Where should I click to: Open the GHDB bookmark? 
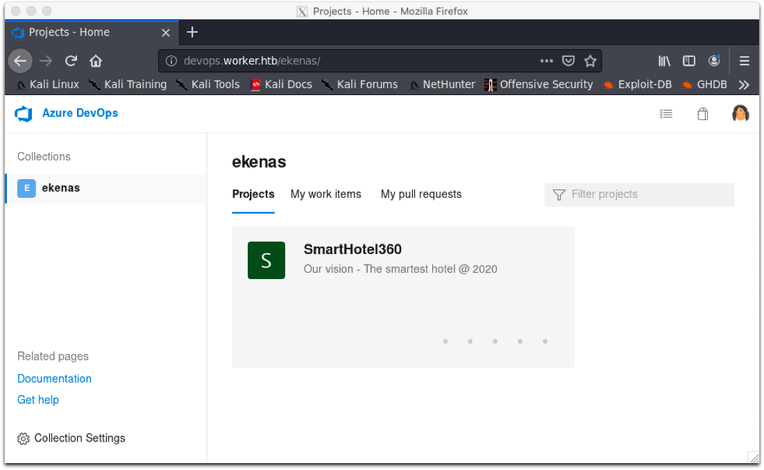704,85
